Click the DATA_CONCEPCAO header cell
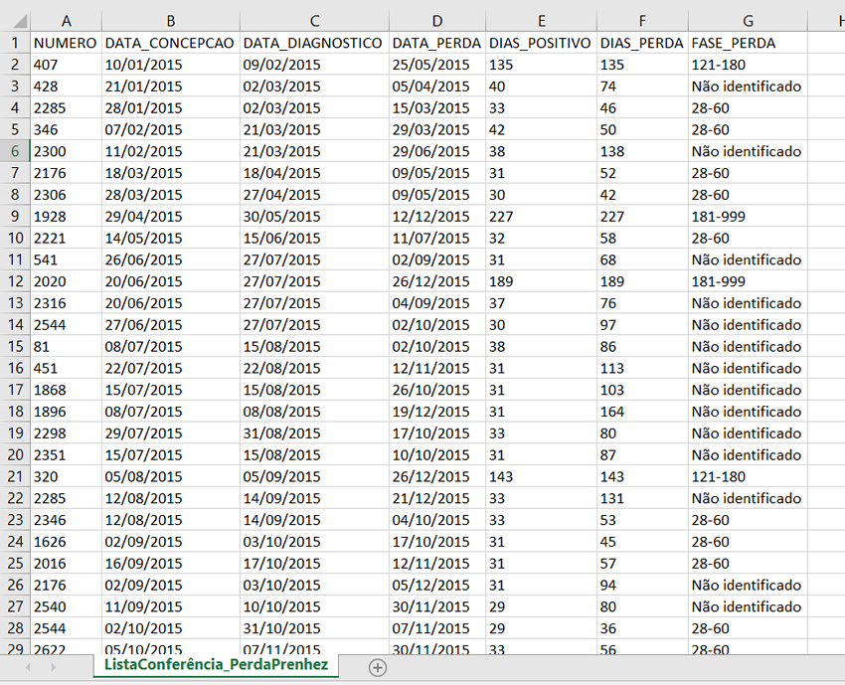Viewport: 845px width, 685px height. click(x=171, y=43)
